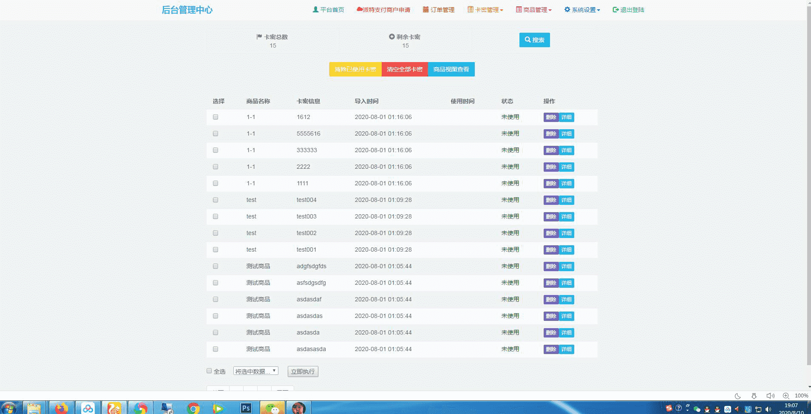Screen dimensions: 811x414
Task: Tick the checkbox for card test004
Action: click(216, 200)
